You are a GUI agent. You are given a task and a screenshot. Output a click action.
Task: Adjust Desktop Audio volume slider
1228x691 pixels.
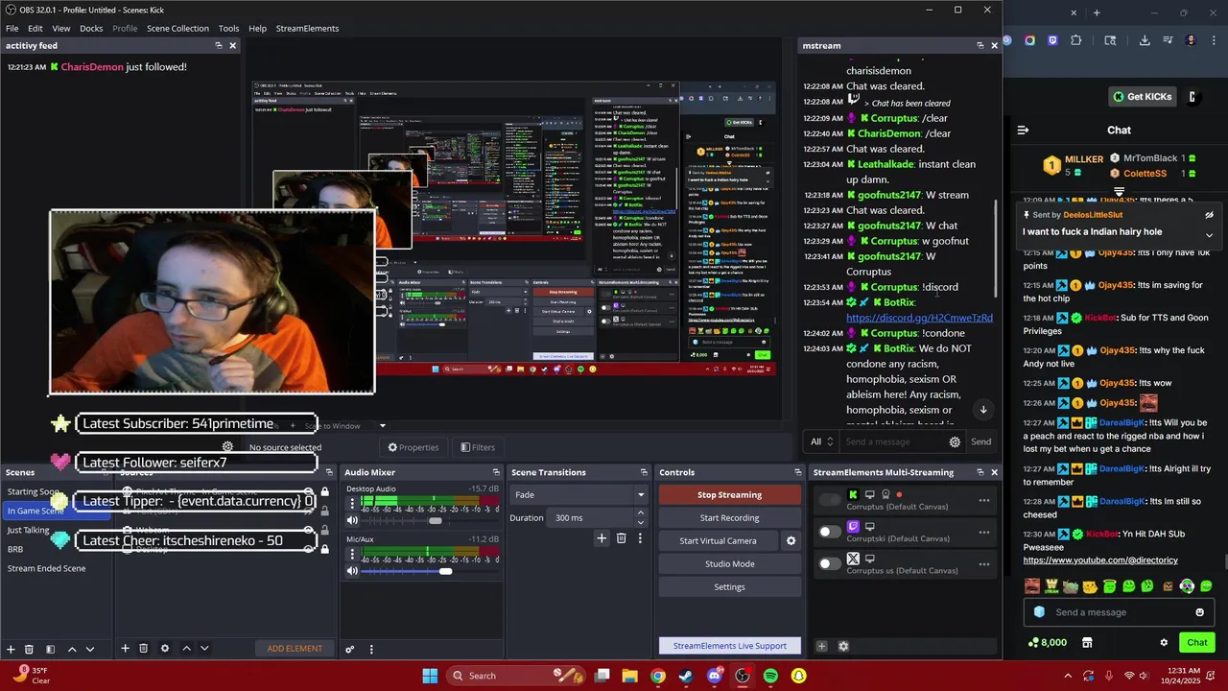(x=436, y=521)
